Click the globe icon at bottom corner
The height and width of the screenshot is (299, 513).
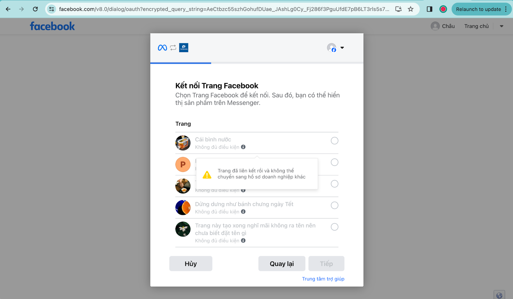499,295
